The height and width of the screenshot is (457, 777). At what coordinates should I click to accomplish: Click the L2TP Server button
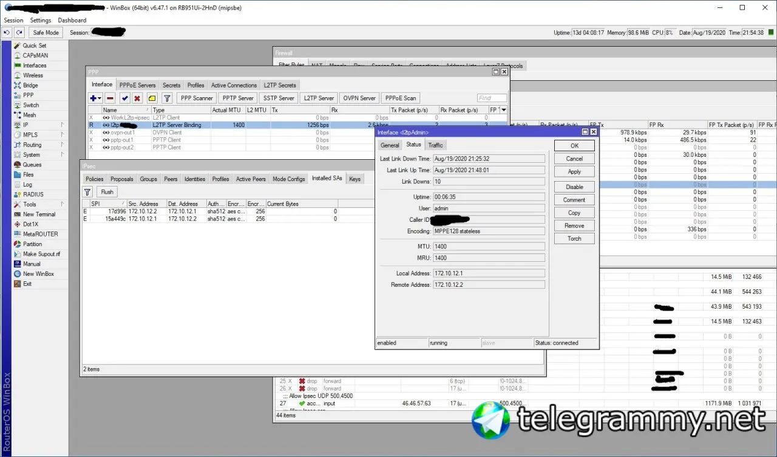319,98
